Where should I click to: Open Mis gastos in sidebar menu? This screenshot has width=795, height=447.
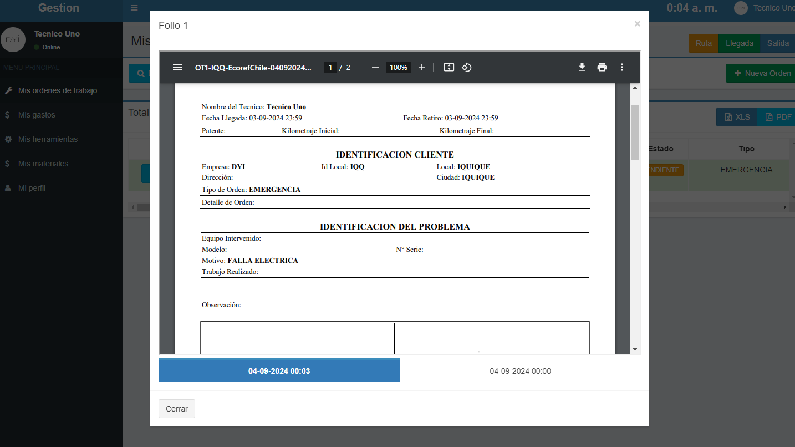click(x=37, y=115)
